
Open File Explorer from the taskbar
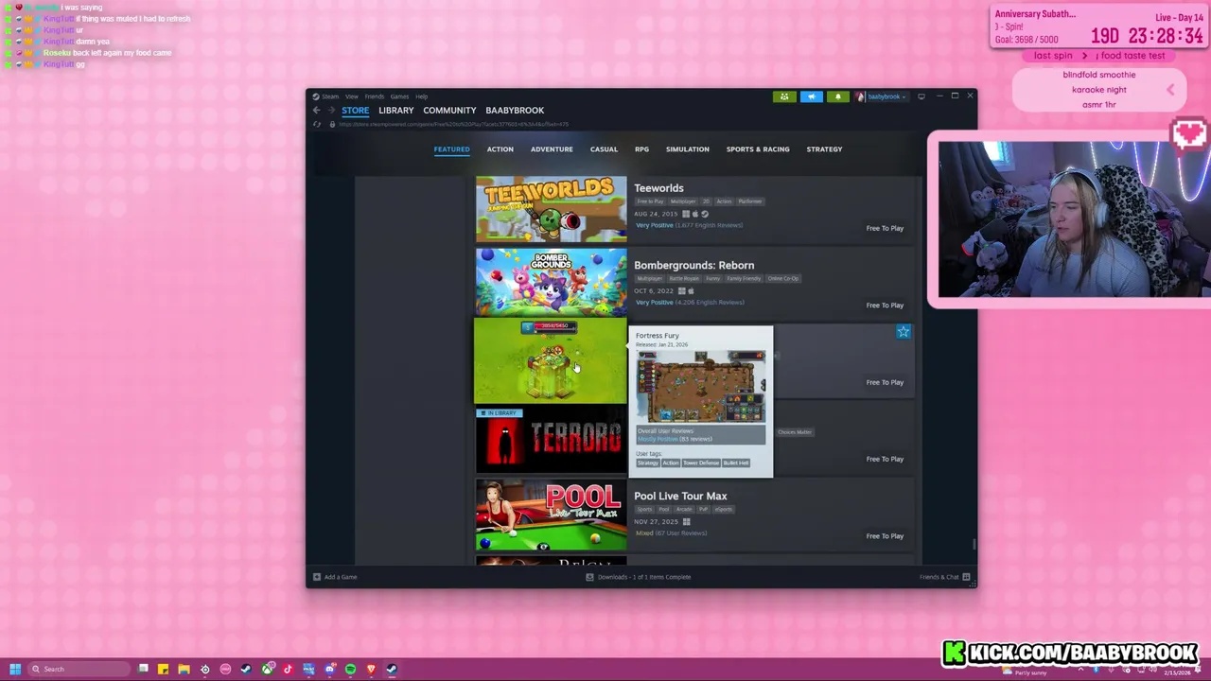tap(184, 669)
